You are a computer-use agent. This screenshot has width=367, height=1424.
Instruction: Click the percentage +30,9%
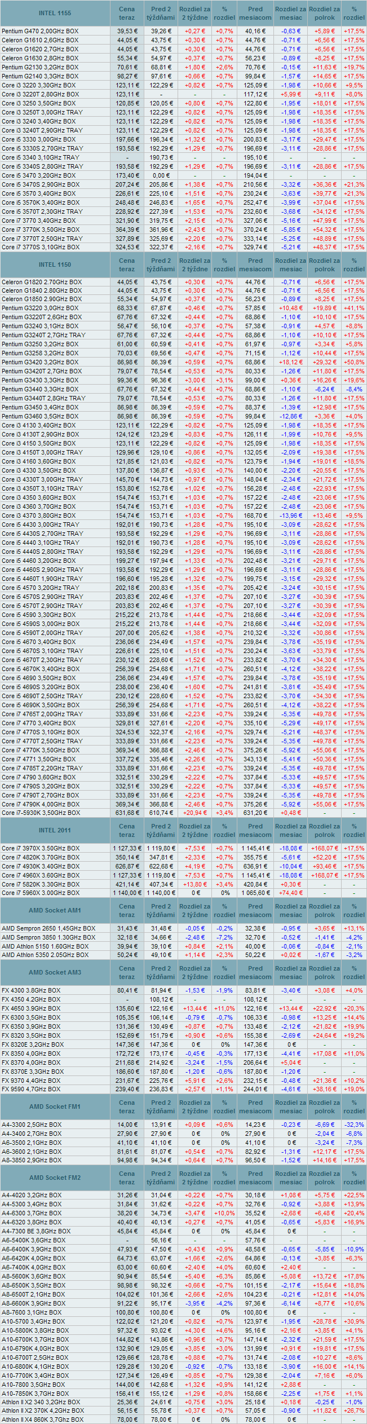pos(354,1321)
